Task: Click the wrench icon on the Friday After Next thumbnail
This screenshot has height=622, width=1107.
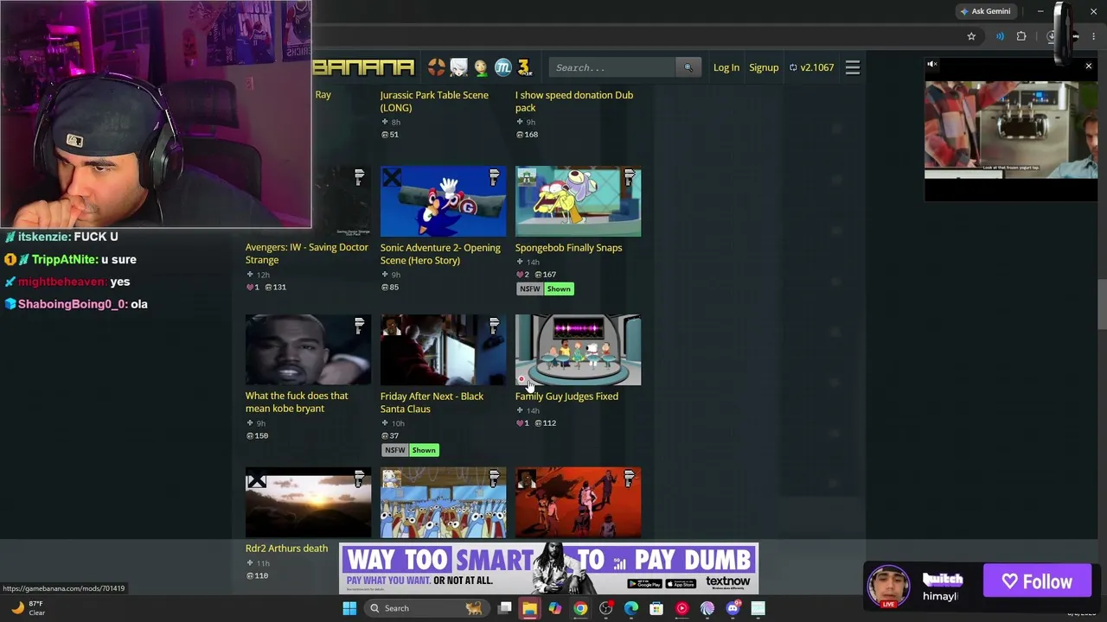Action: 495,326
